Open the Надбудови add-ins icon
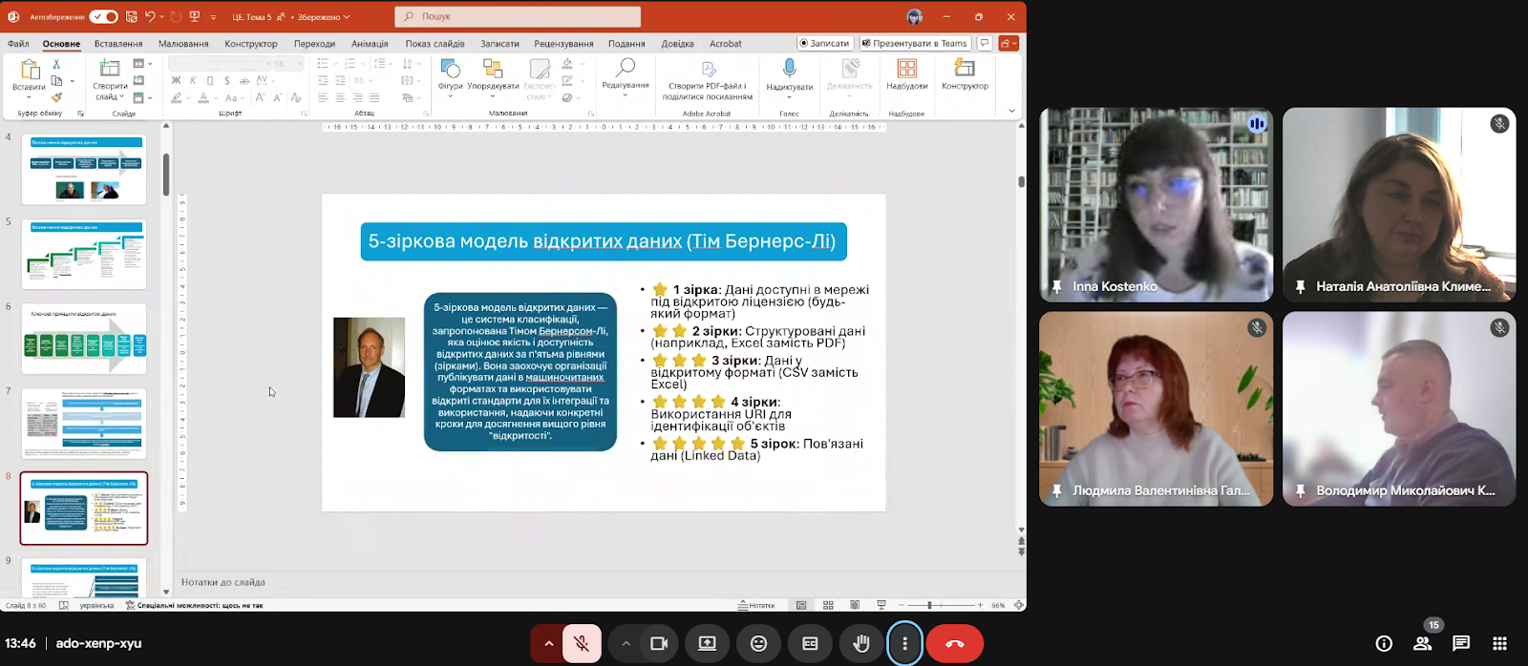 (x=906, y=70)
